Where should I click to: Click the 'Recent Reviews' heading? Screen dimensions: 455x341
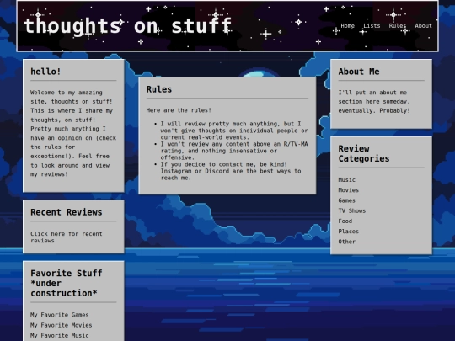point(67,212)
